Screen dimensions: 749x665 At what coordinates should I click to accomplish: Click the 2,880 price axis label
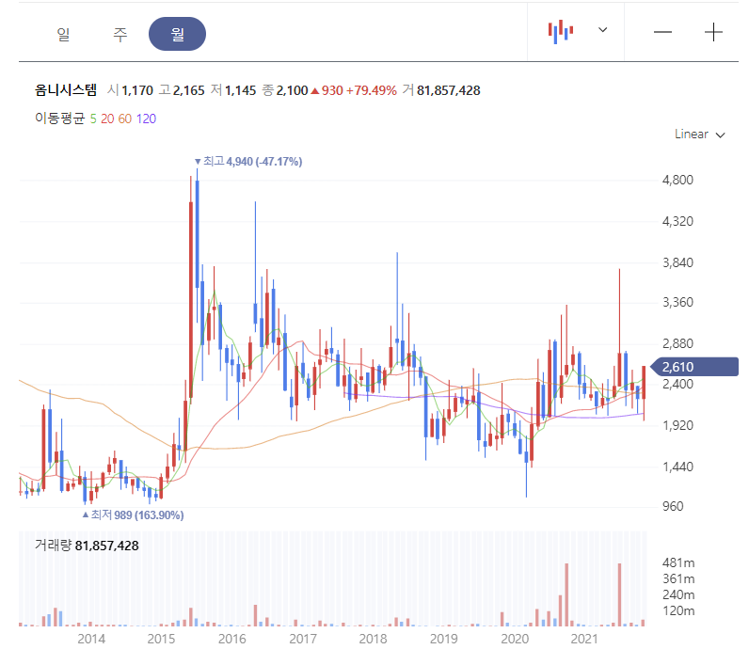coord(677,343)
